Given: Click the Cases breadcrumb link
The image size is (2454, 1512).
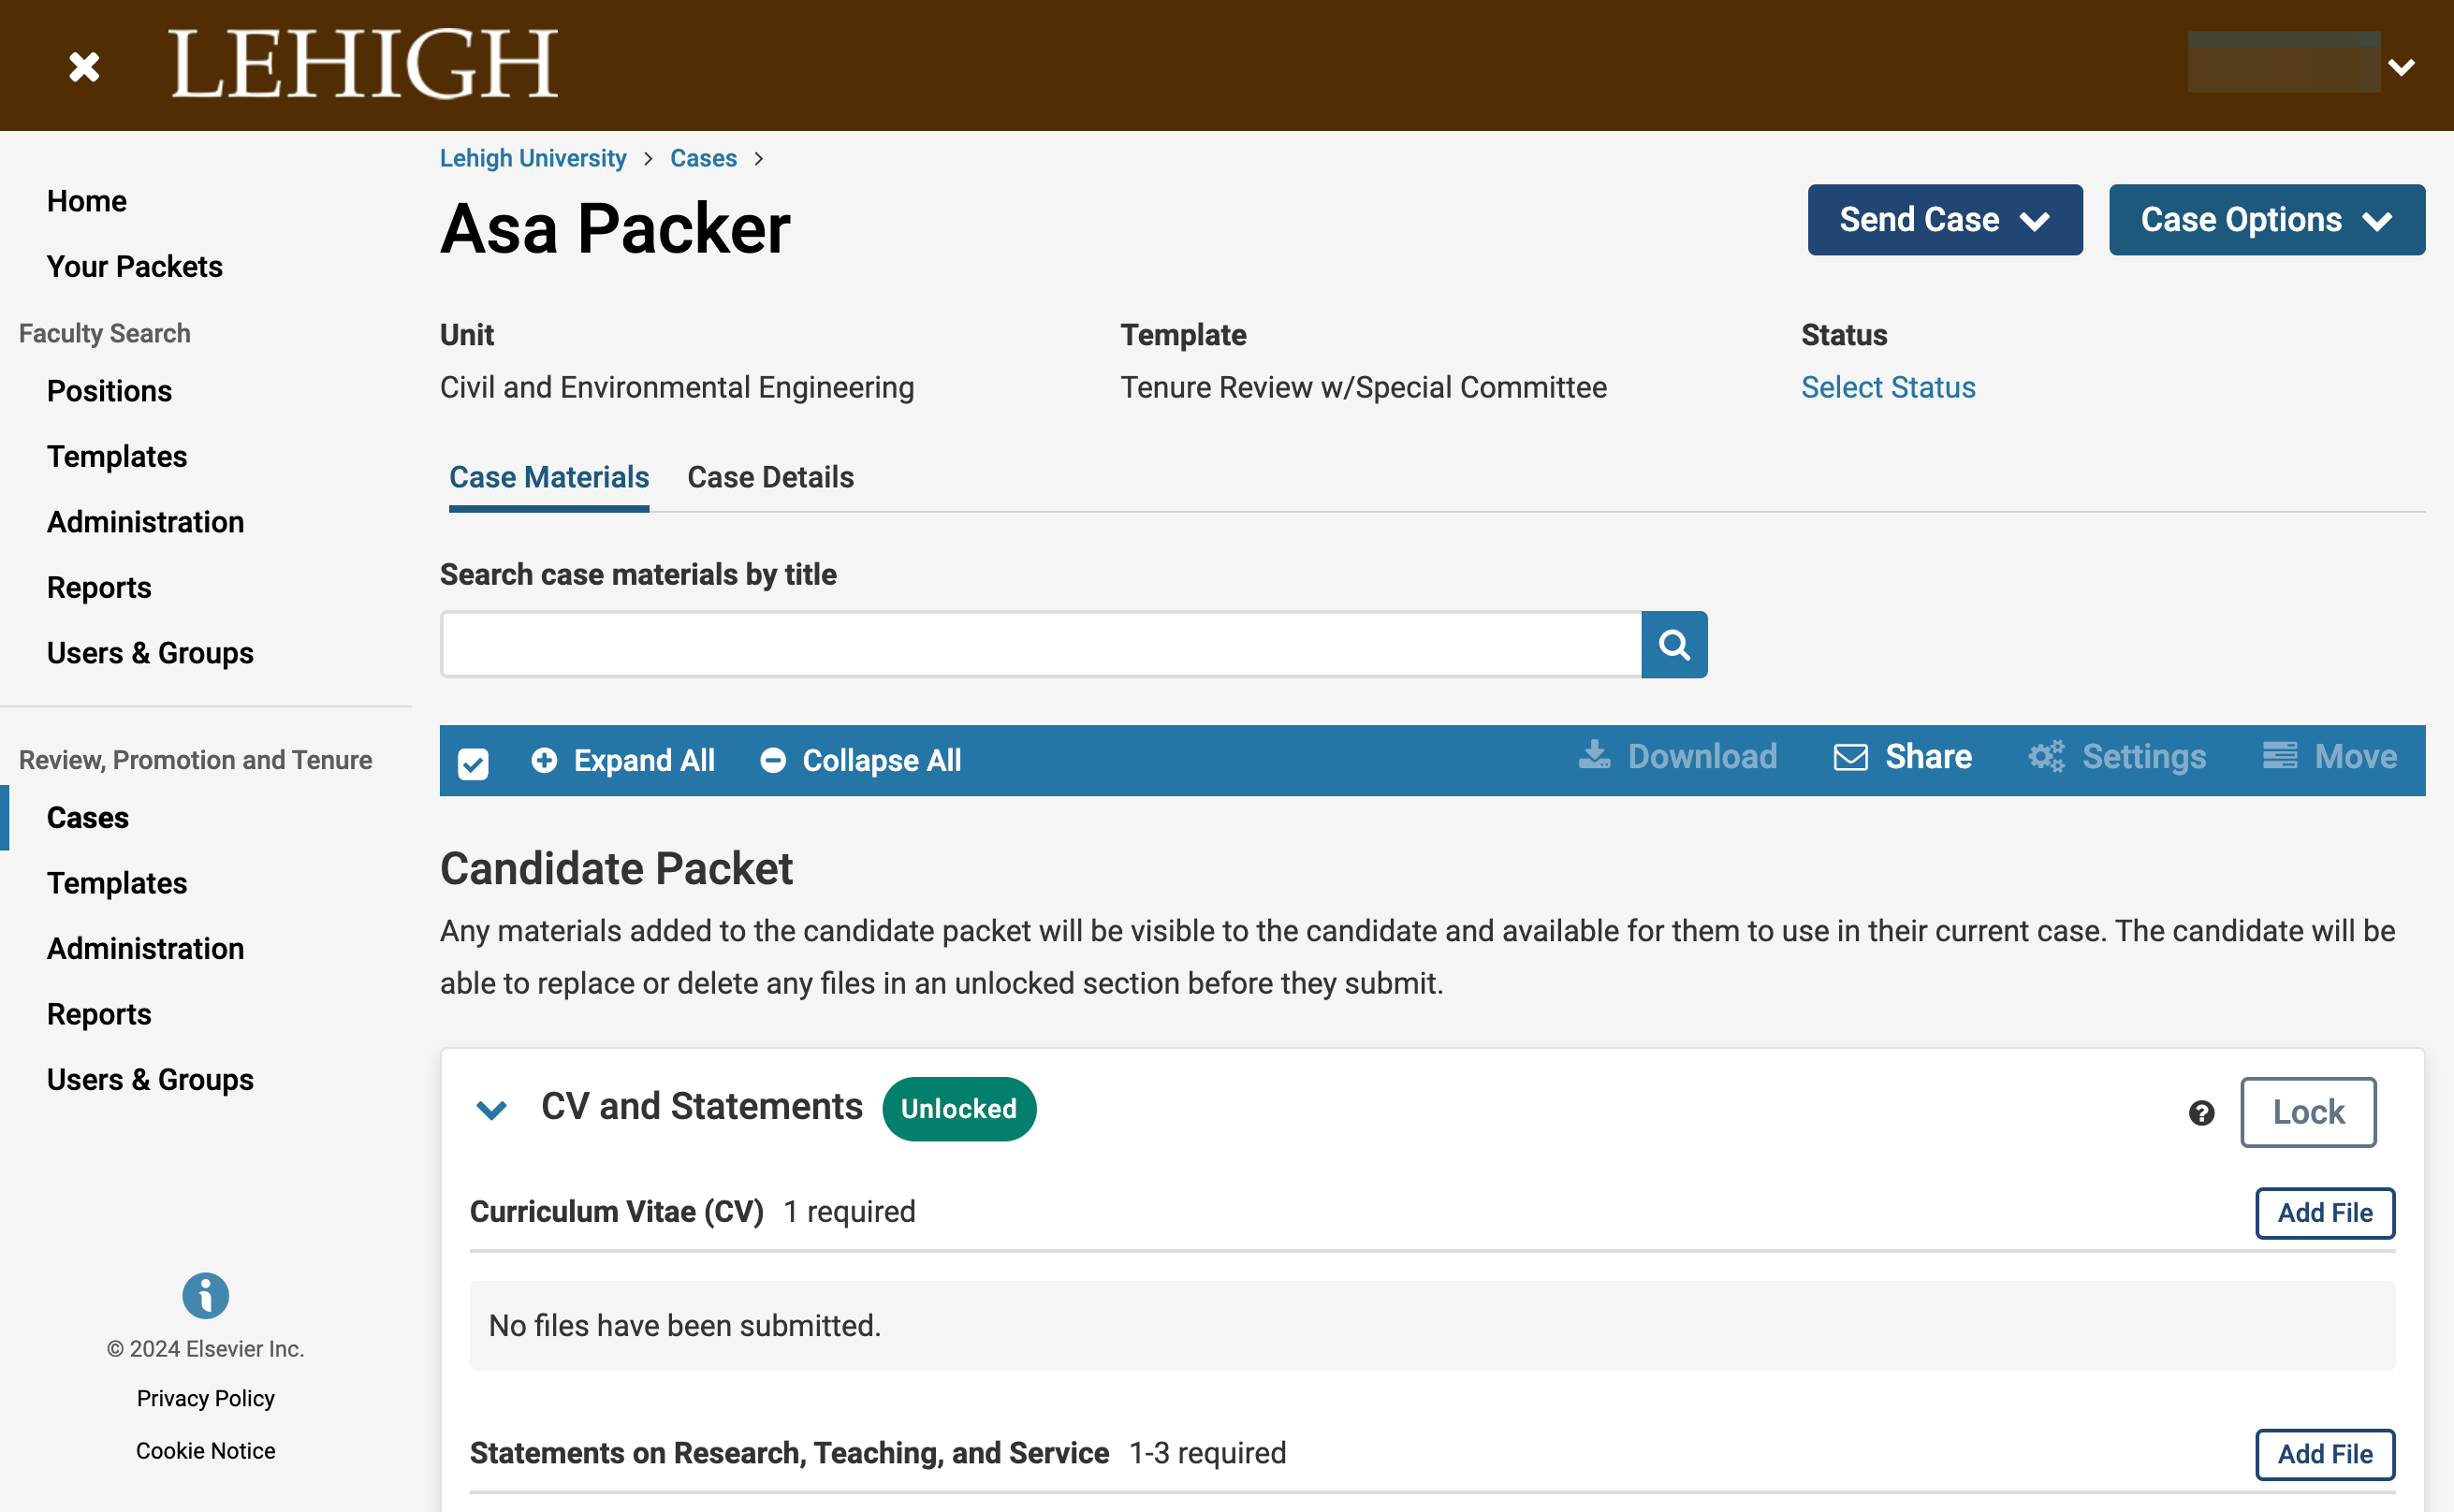Looking at the screenshot, I should coord(703,158).
